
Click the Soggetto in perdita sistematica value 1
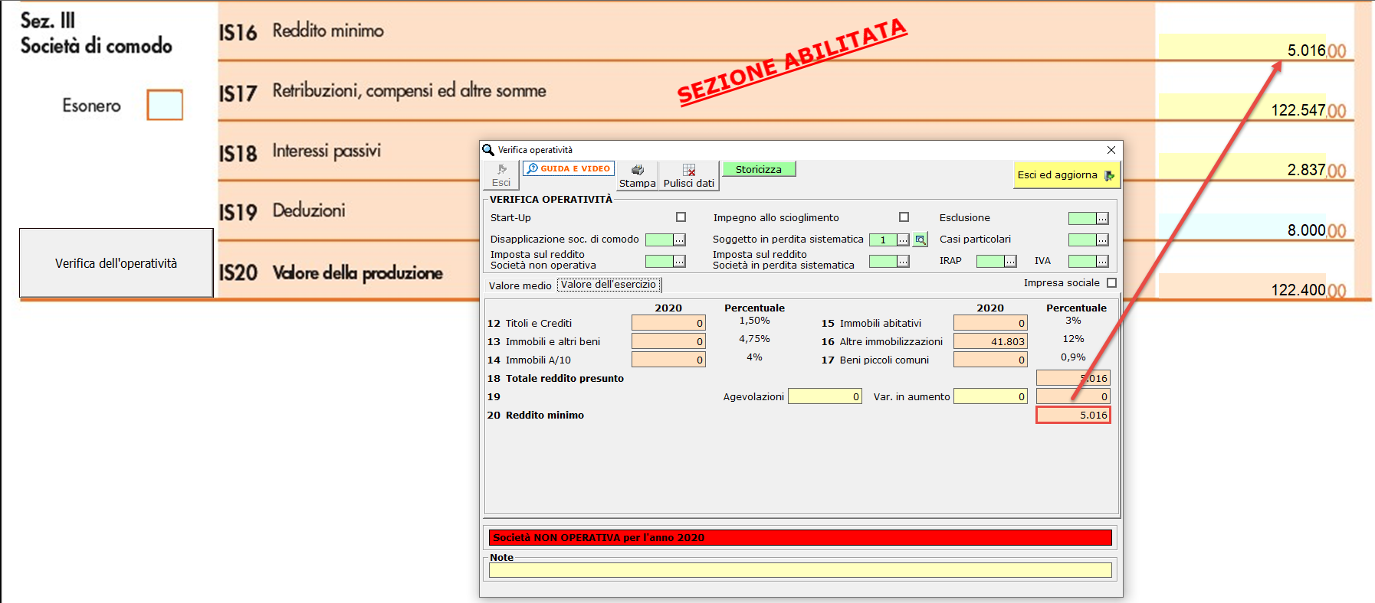pos(883,240)
